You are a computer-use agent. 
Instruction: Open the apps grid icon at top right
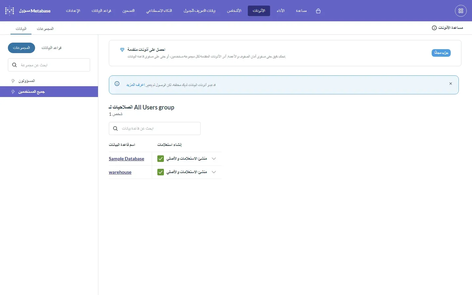click(x=461, y=11)
